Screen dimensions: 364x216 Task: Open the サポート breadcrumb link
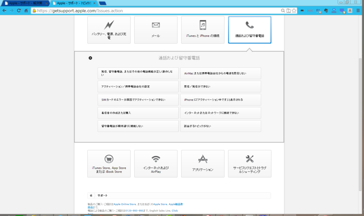[102, 196]
